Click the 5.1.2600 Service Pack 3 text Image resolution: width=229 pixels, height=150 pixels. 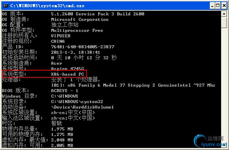(x=82, y=14)
